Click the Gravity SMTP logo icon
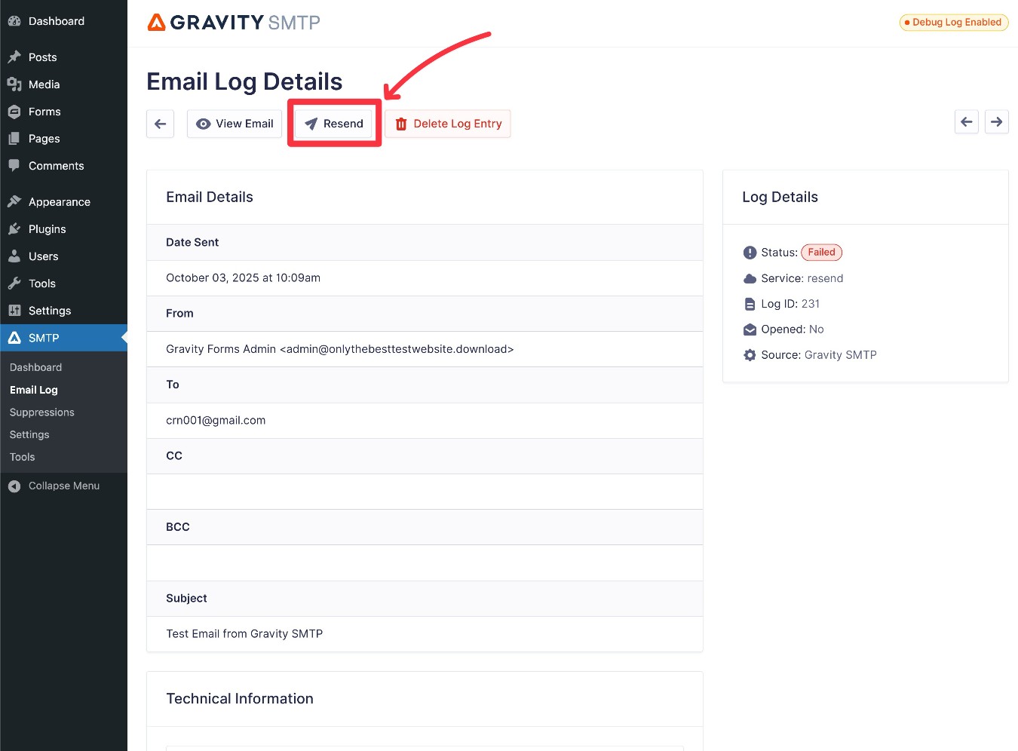Image resolution: width=1018 pixels, height=751 pixels. (x=156, y=22)
